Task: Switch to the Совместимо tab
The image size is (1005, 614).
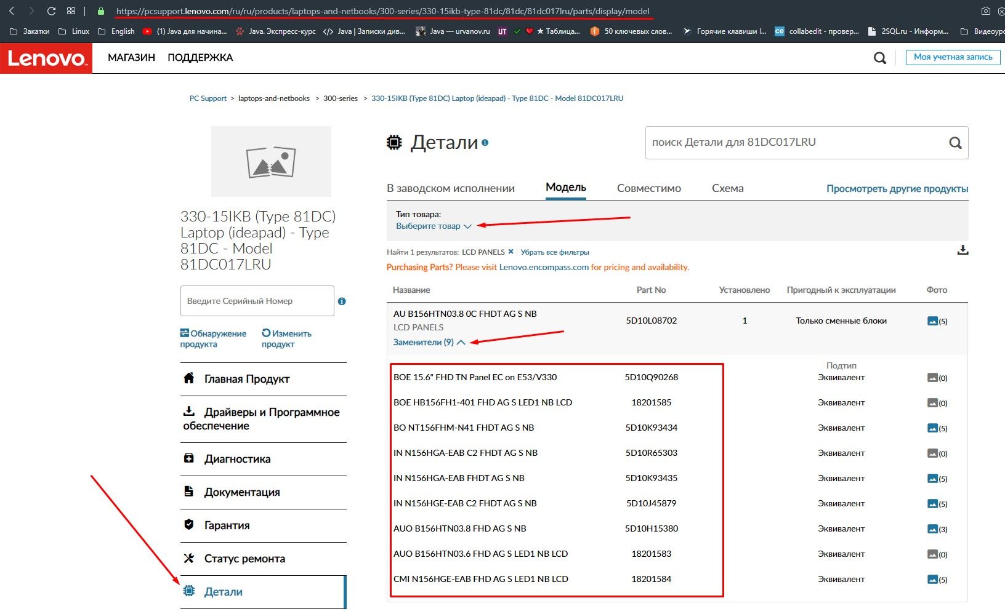Action: click(x=649, y=188)
